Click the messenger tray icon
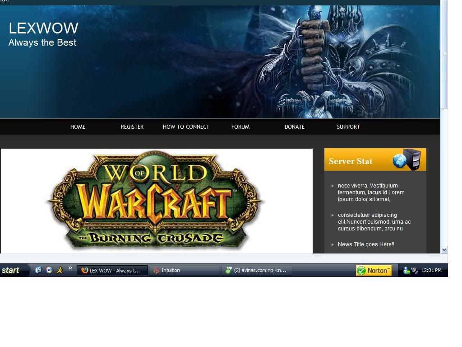Image resolution: width=462 pixels, height=347 pixels. (x=407, y=270)
